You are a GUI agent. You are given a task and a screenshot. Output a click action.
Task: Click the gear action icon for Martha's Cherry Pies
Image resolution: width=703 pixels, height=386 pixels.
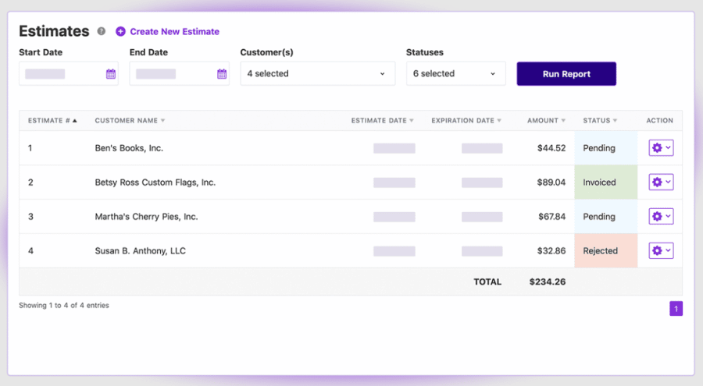tap(657, 216)
